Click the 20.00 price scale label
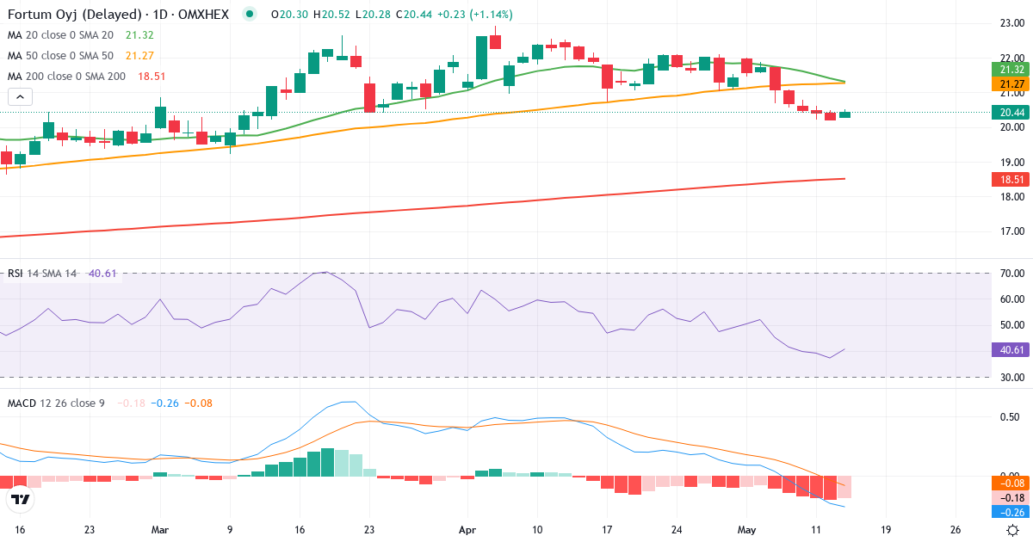Image resolution: width=1033 pixels, height=542 pixels. coord(1011,127)
